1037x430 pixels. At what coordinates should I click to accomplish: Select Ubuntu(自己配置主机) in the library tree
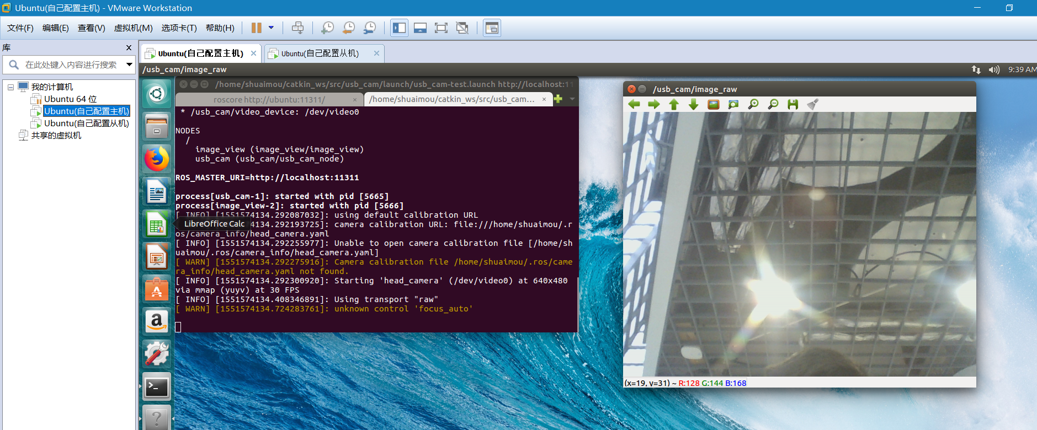(x=87, y=111)
